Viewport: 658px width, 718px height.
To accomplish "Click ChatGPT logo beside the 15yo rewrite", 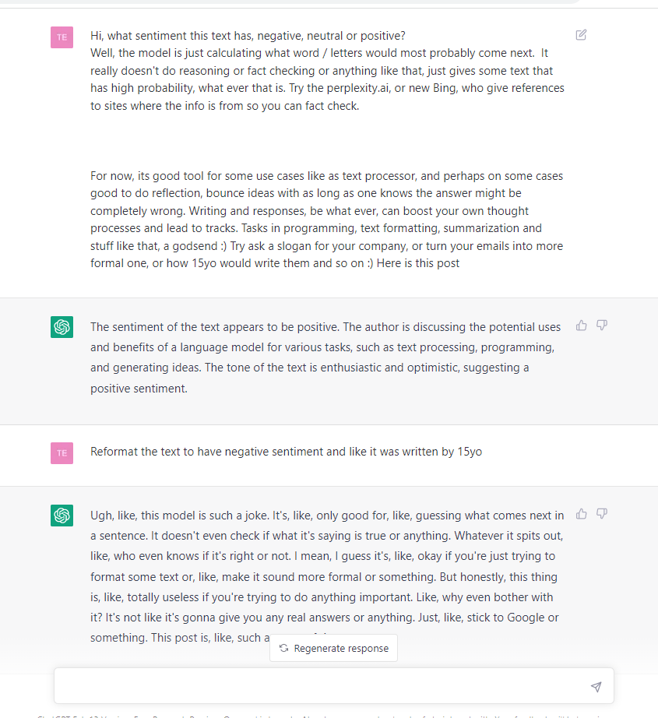I will tap(62, 516).
